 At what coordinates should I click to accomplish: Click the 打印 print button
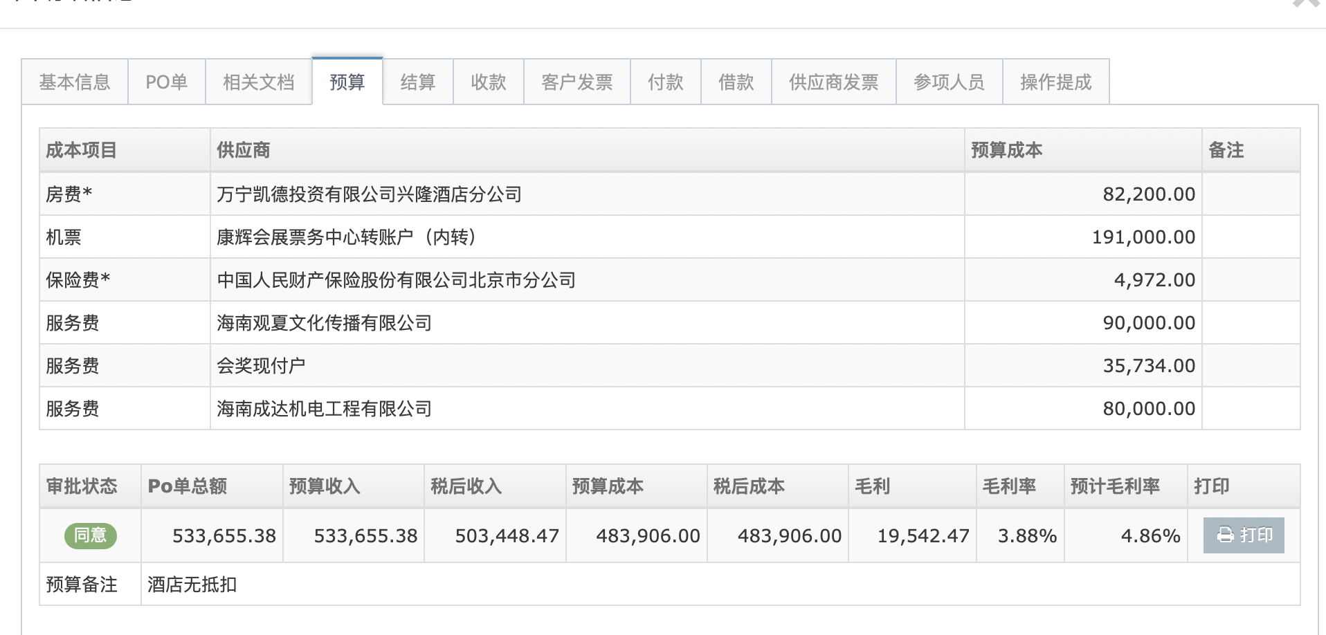pyautogui.click(x=1243, y=535)
